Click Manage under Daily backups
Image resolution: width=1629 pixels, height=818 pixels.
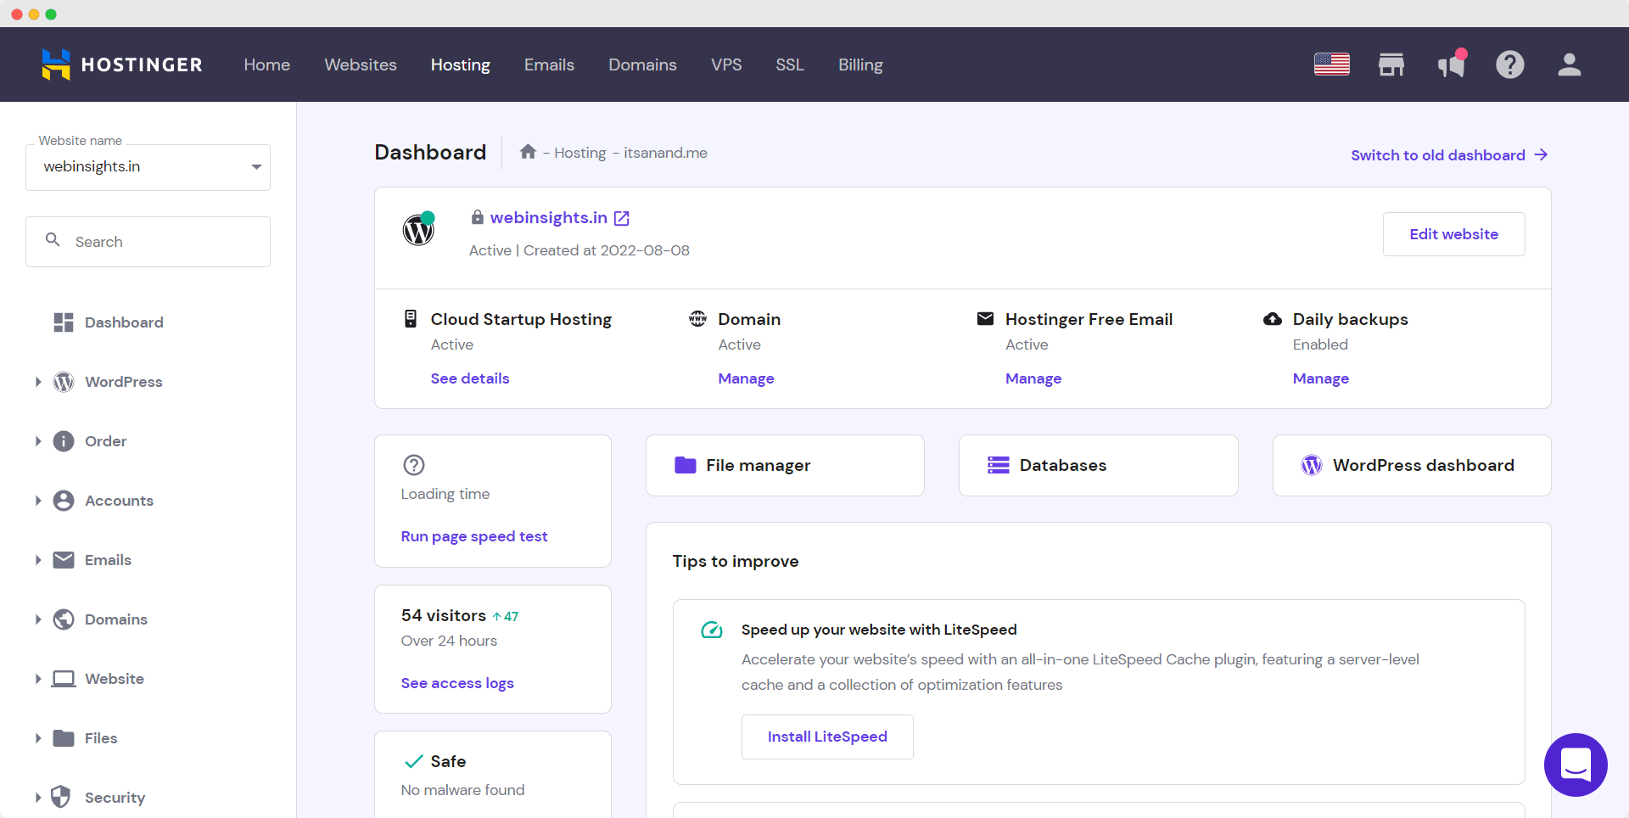click(1321, 378)
